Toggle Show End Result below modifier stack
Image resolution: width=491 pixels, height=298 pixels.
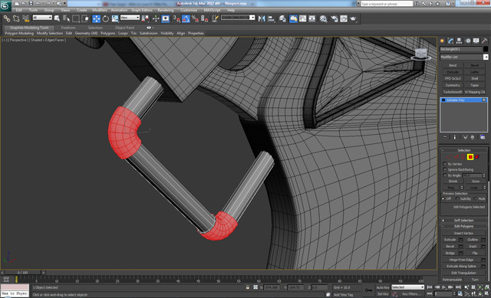(x=455, y=137)
